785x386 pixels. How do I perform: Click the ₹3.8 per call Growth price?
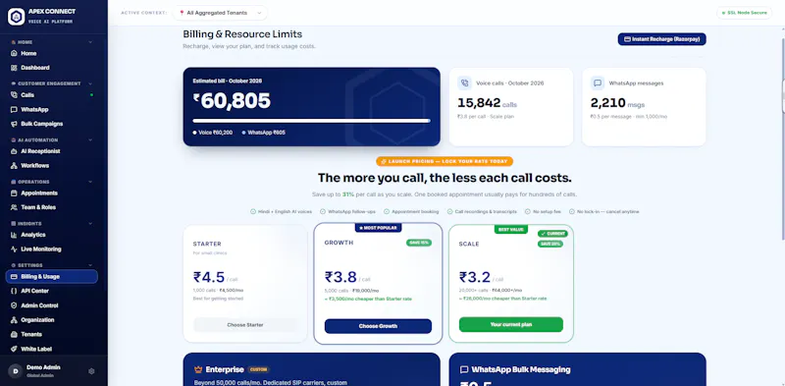tap(348, 277)
